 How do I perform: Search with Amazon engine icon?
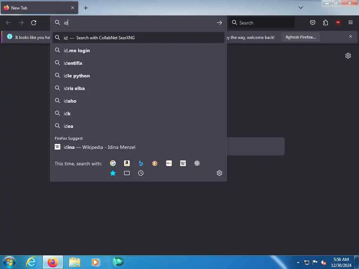127,163
